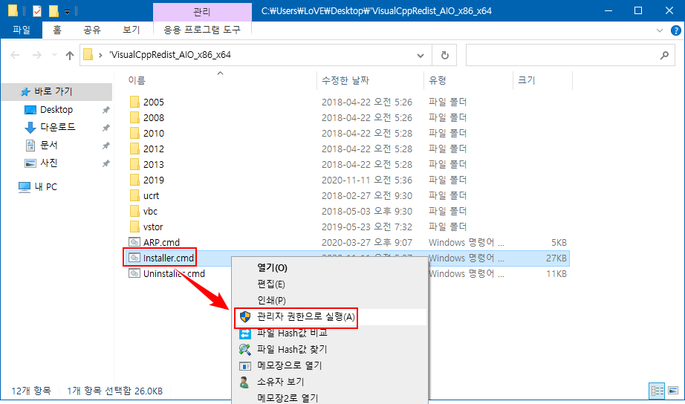Choose 파일 Hash값 찾기 in context menu
Screen dimensions: 685x404
pyautogui.click(x=330, y=349)
